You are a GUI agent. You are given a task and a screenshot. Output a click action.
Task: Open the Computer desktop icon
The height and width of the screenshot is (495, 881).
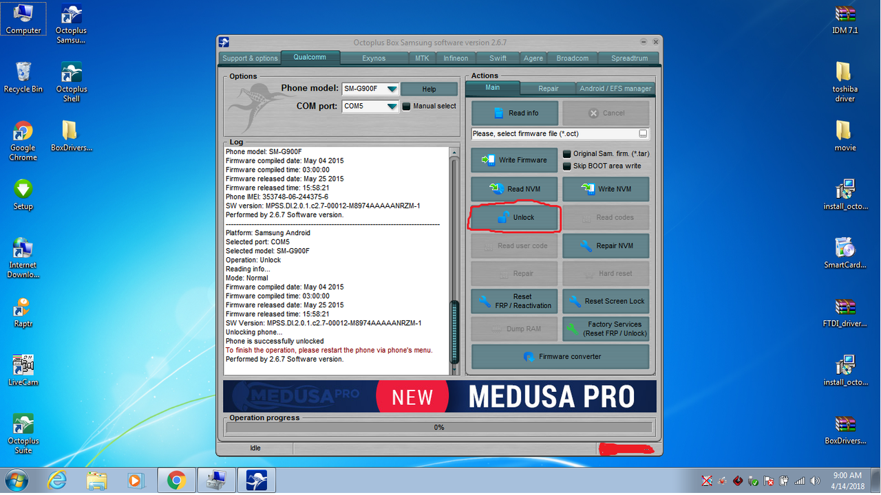point(23,19)
